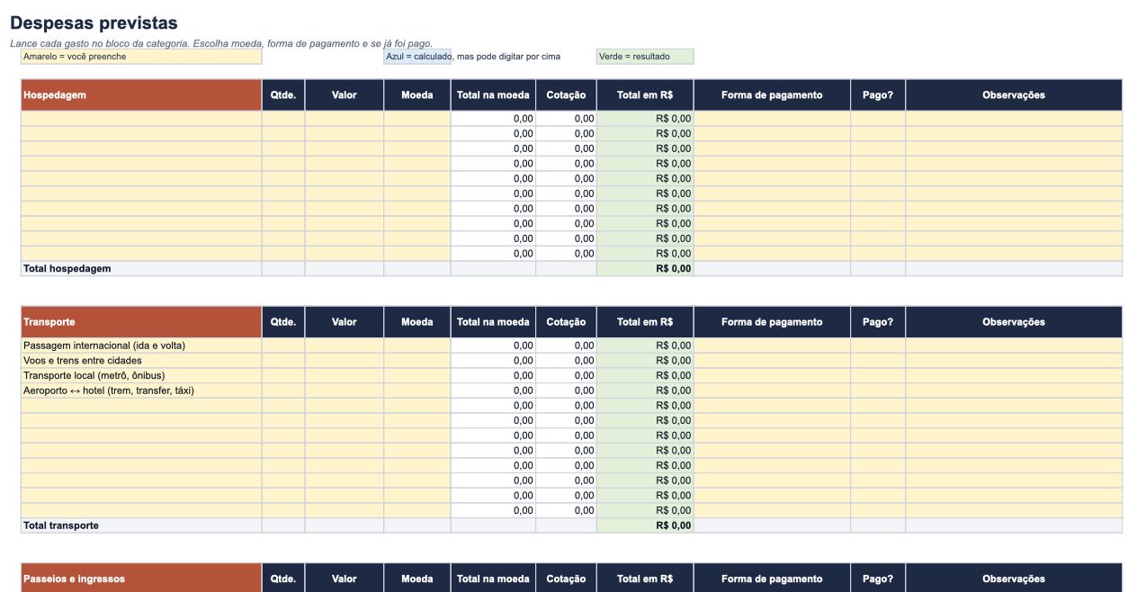
Task: Select the Aeroporto ↔ hotel row label cell
Action: click(141, 390)
